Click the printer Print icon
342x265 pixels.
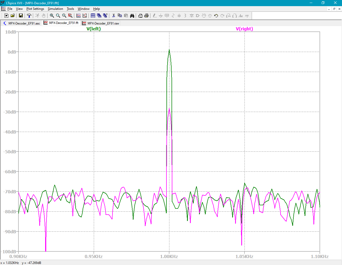tap(146, 16)
